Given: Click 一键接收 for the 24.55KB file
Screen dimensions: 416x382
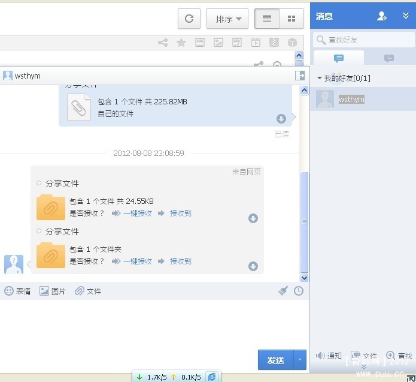Looking at the screenshot, I should point(137,213).
